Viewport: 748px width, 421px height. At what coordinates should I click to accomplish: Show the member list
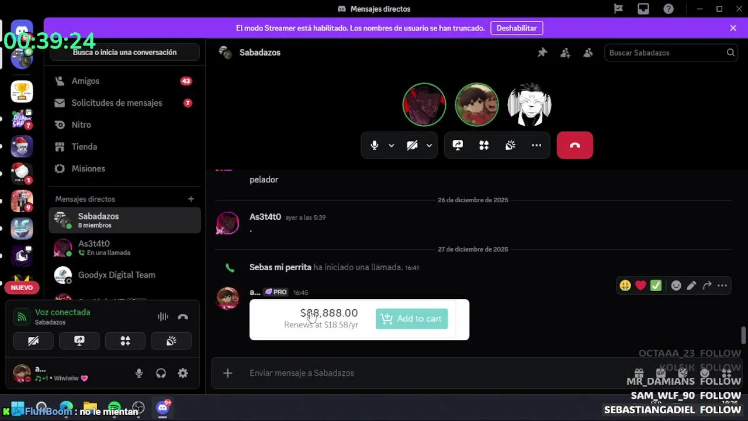pyautogui.click(x=588, y=53)
